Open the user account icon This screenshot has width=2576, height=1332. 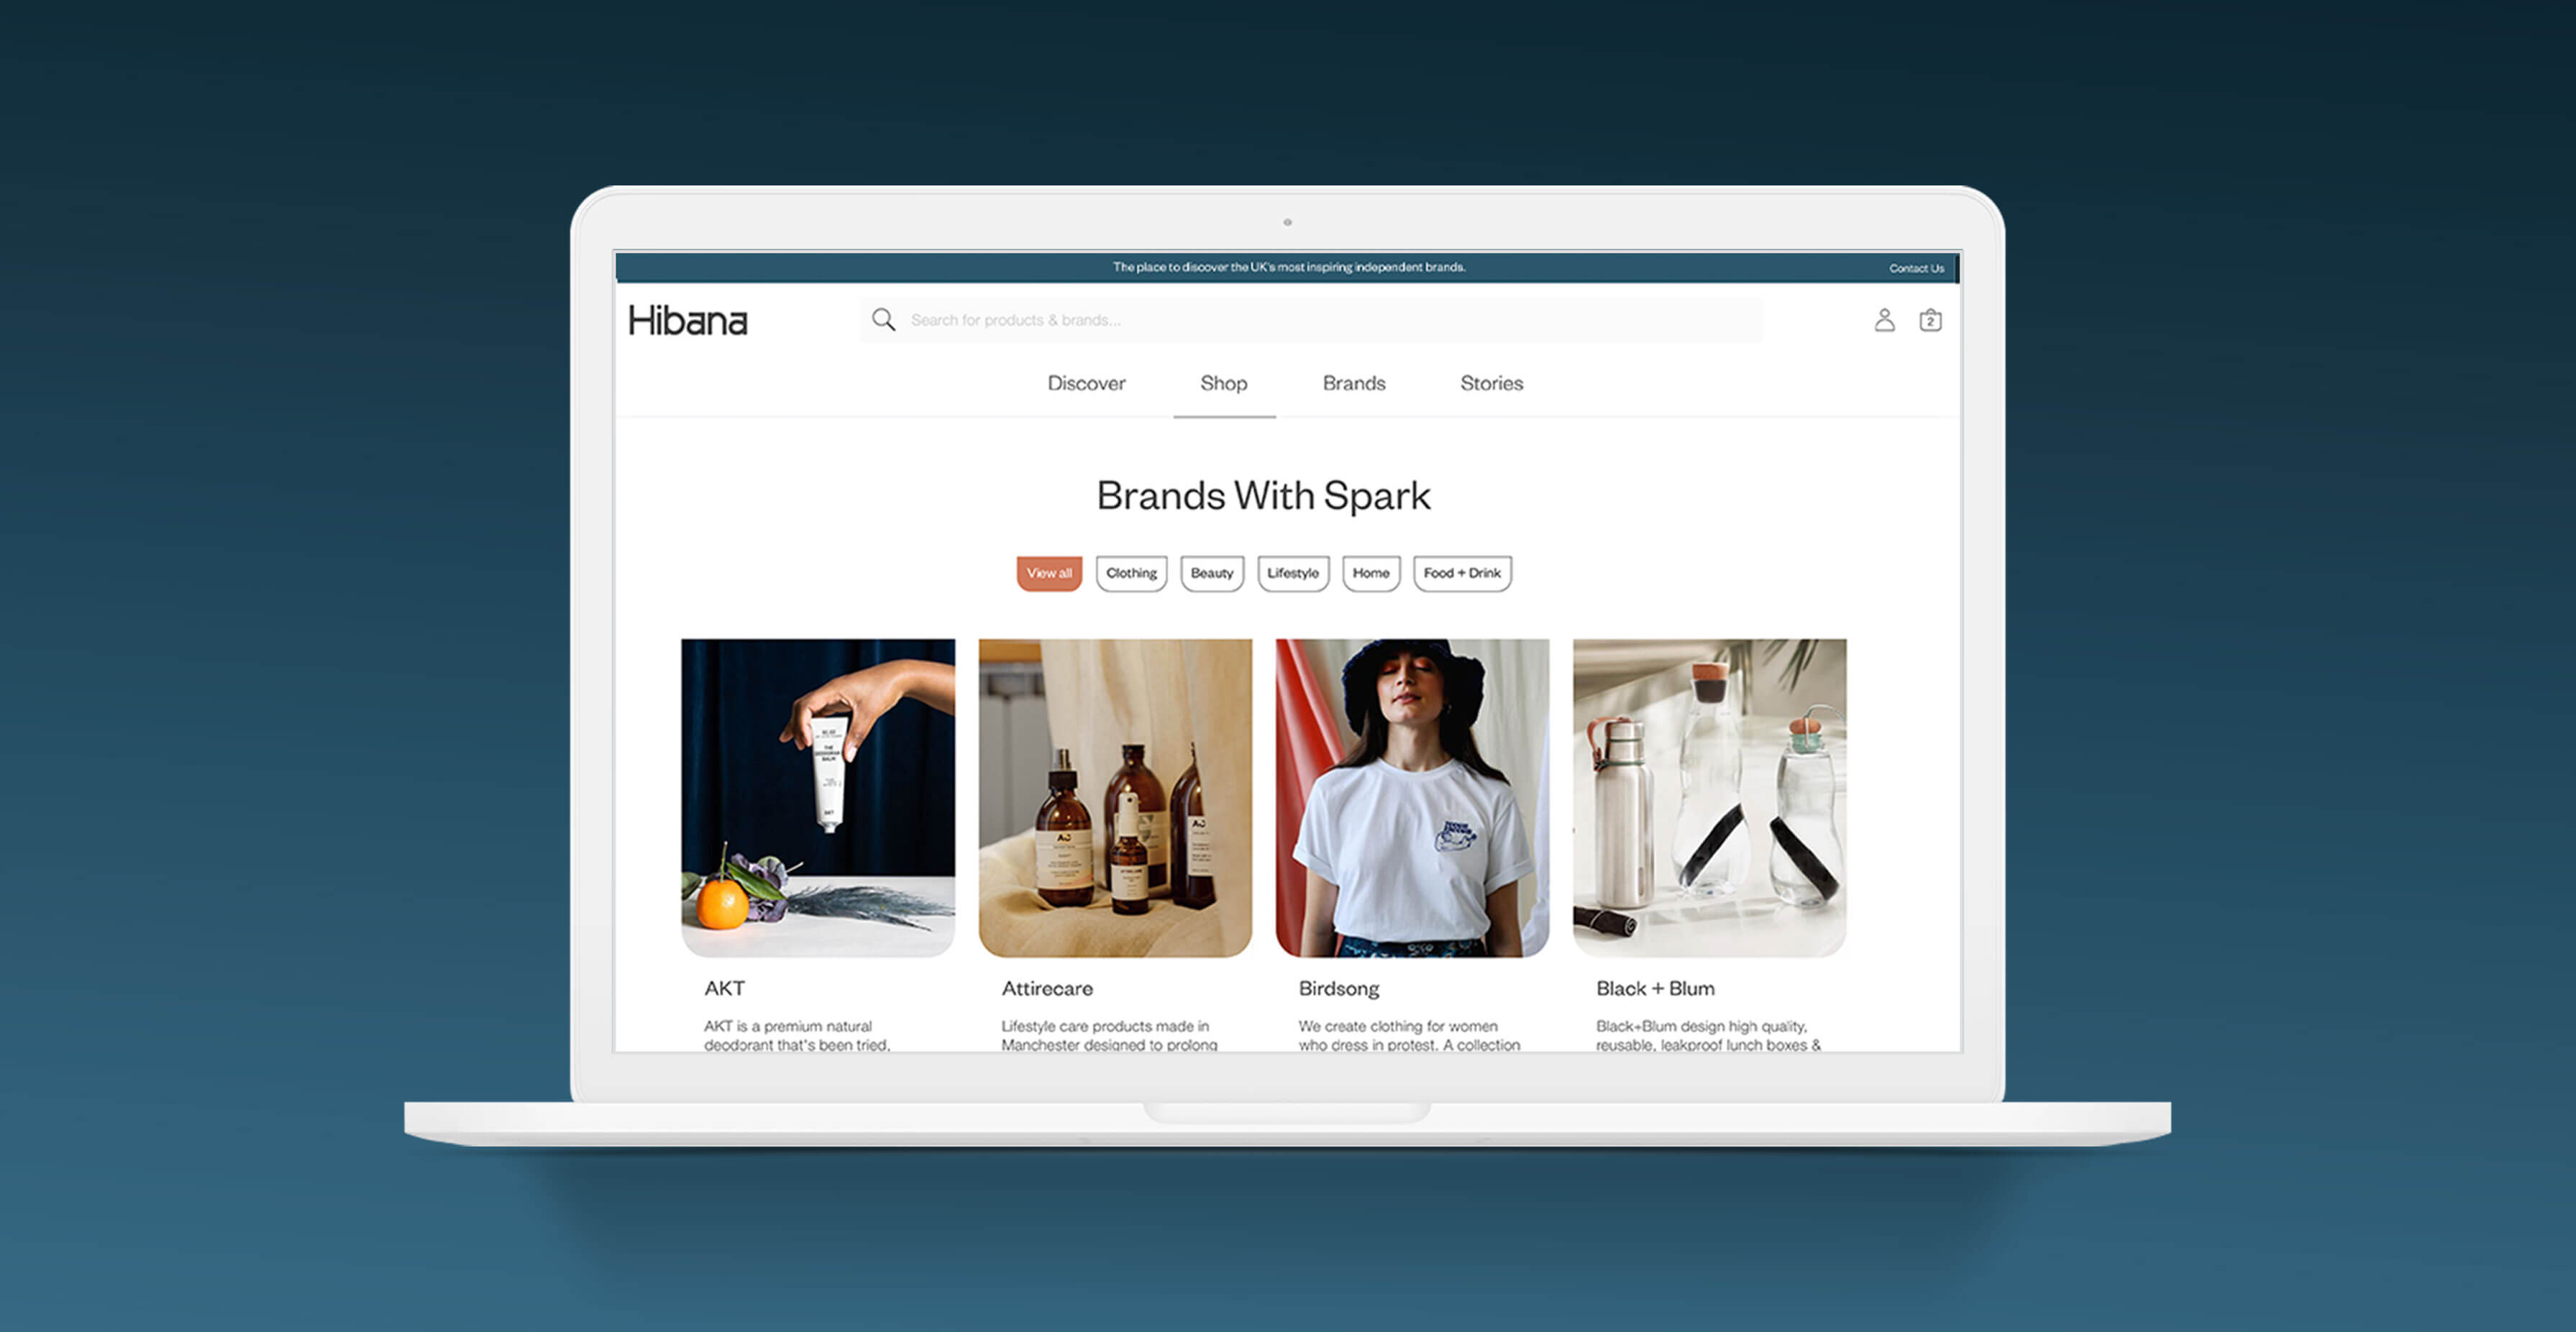[x=1884, y=320]
